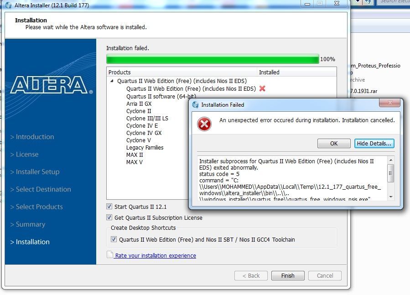This screenshot has height=295, width=410.
Task: Toggle Quartus II Web Edition desktop shortcut checkbox
Action: (114, 239)
